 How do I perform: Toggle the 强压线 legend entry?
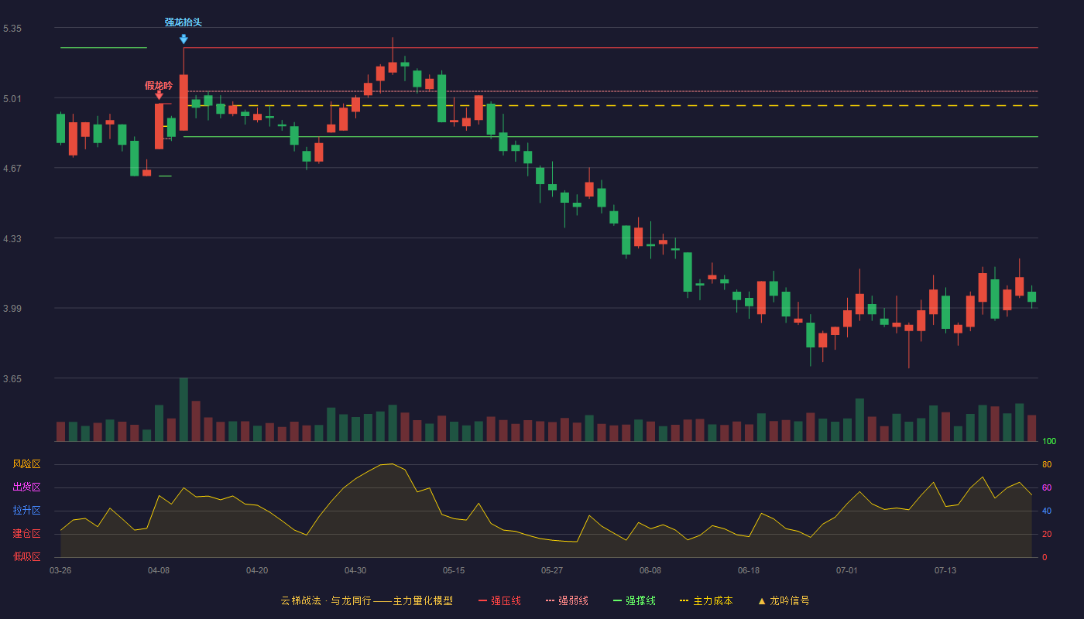tap(499, 600)
